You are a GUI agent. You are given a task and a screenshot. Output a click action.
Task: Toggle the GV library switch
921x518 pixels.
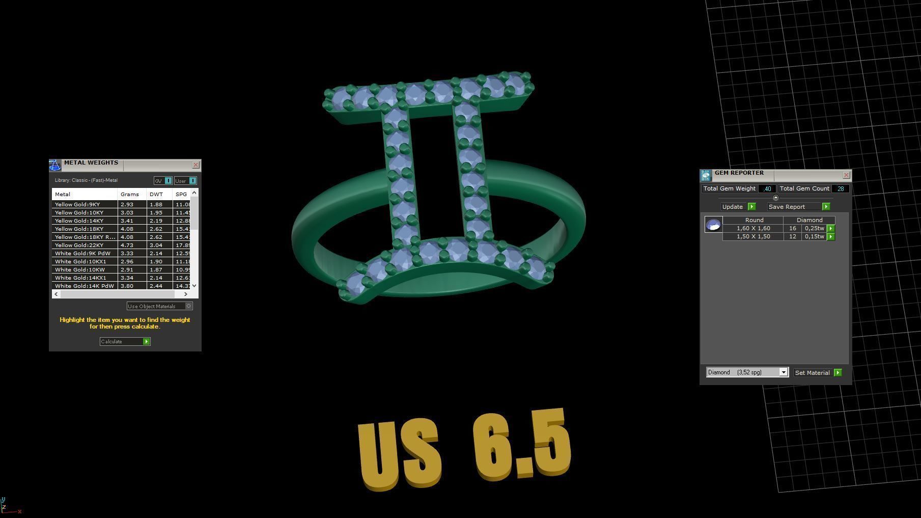pos(163,181)
